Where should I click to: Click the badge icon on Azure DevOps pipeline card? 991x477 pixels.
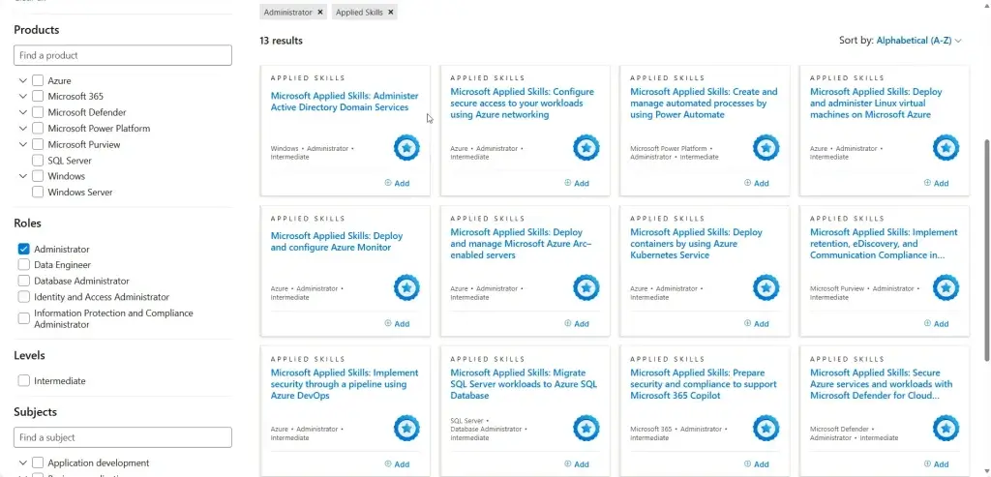[406, 429]
